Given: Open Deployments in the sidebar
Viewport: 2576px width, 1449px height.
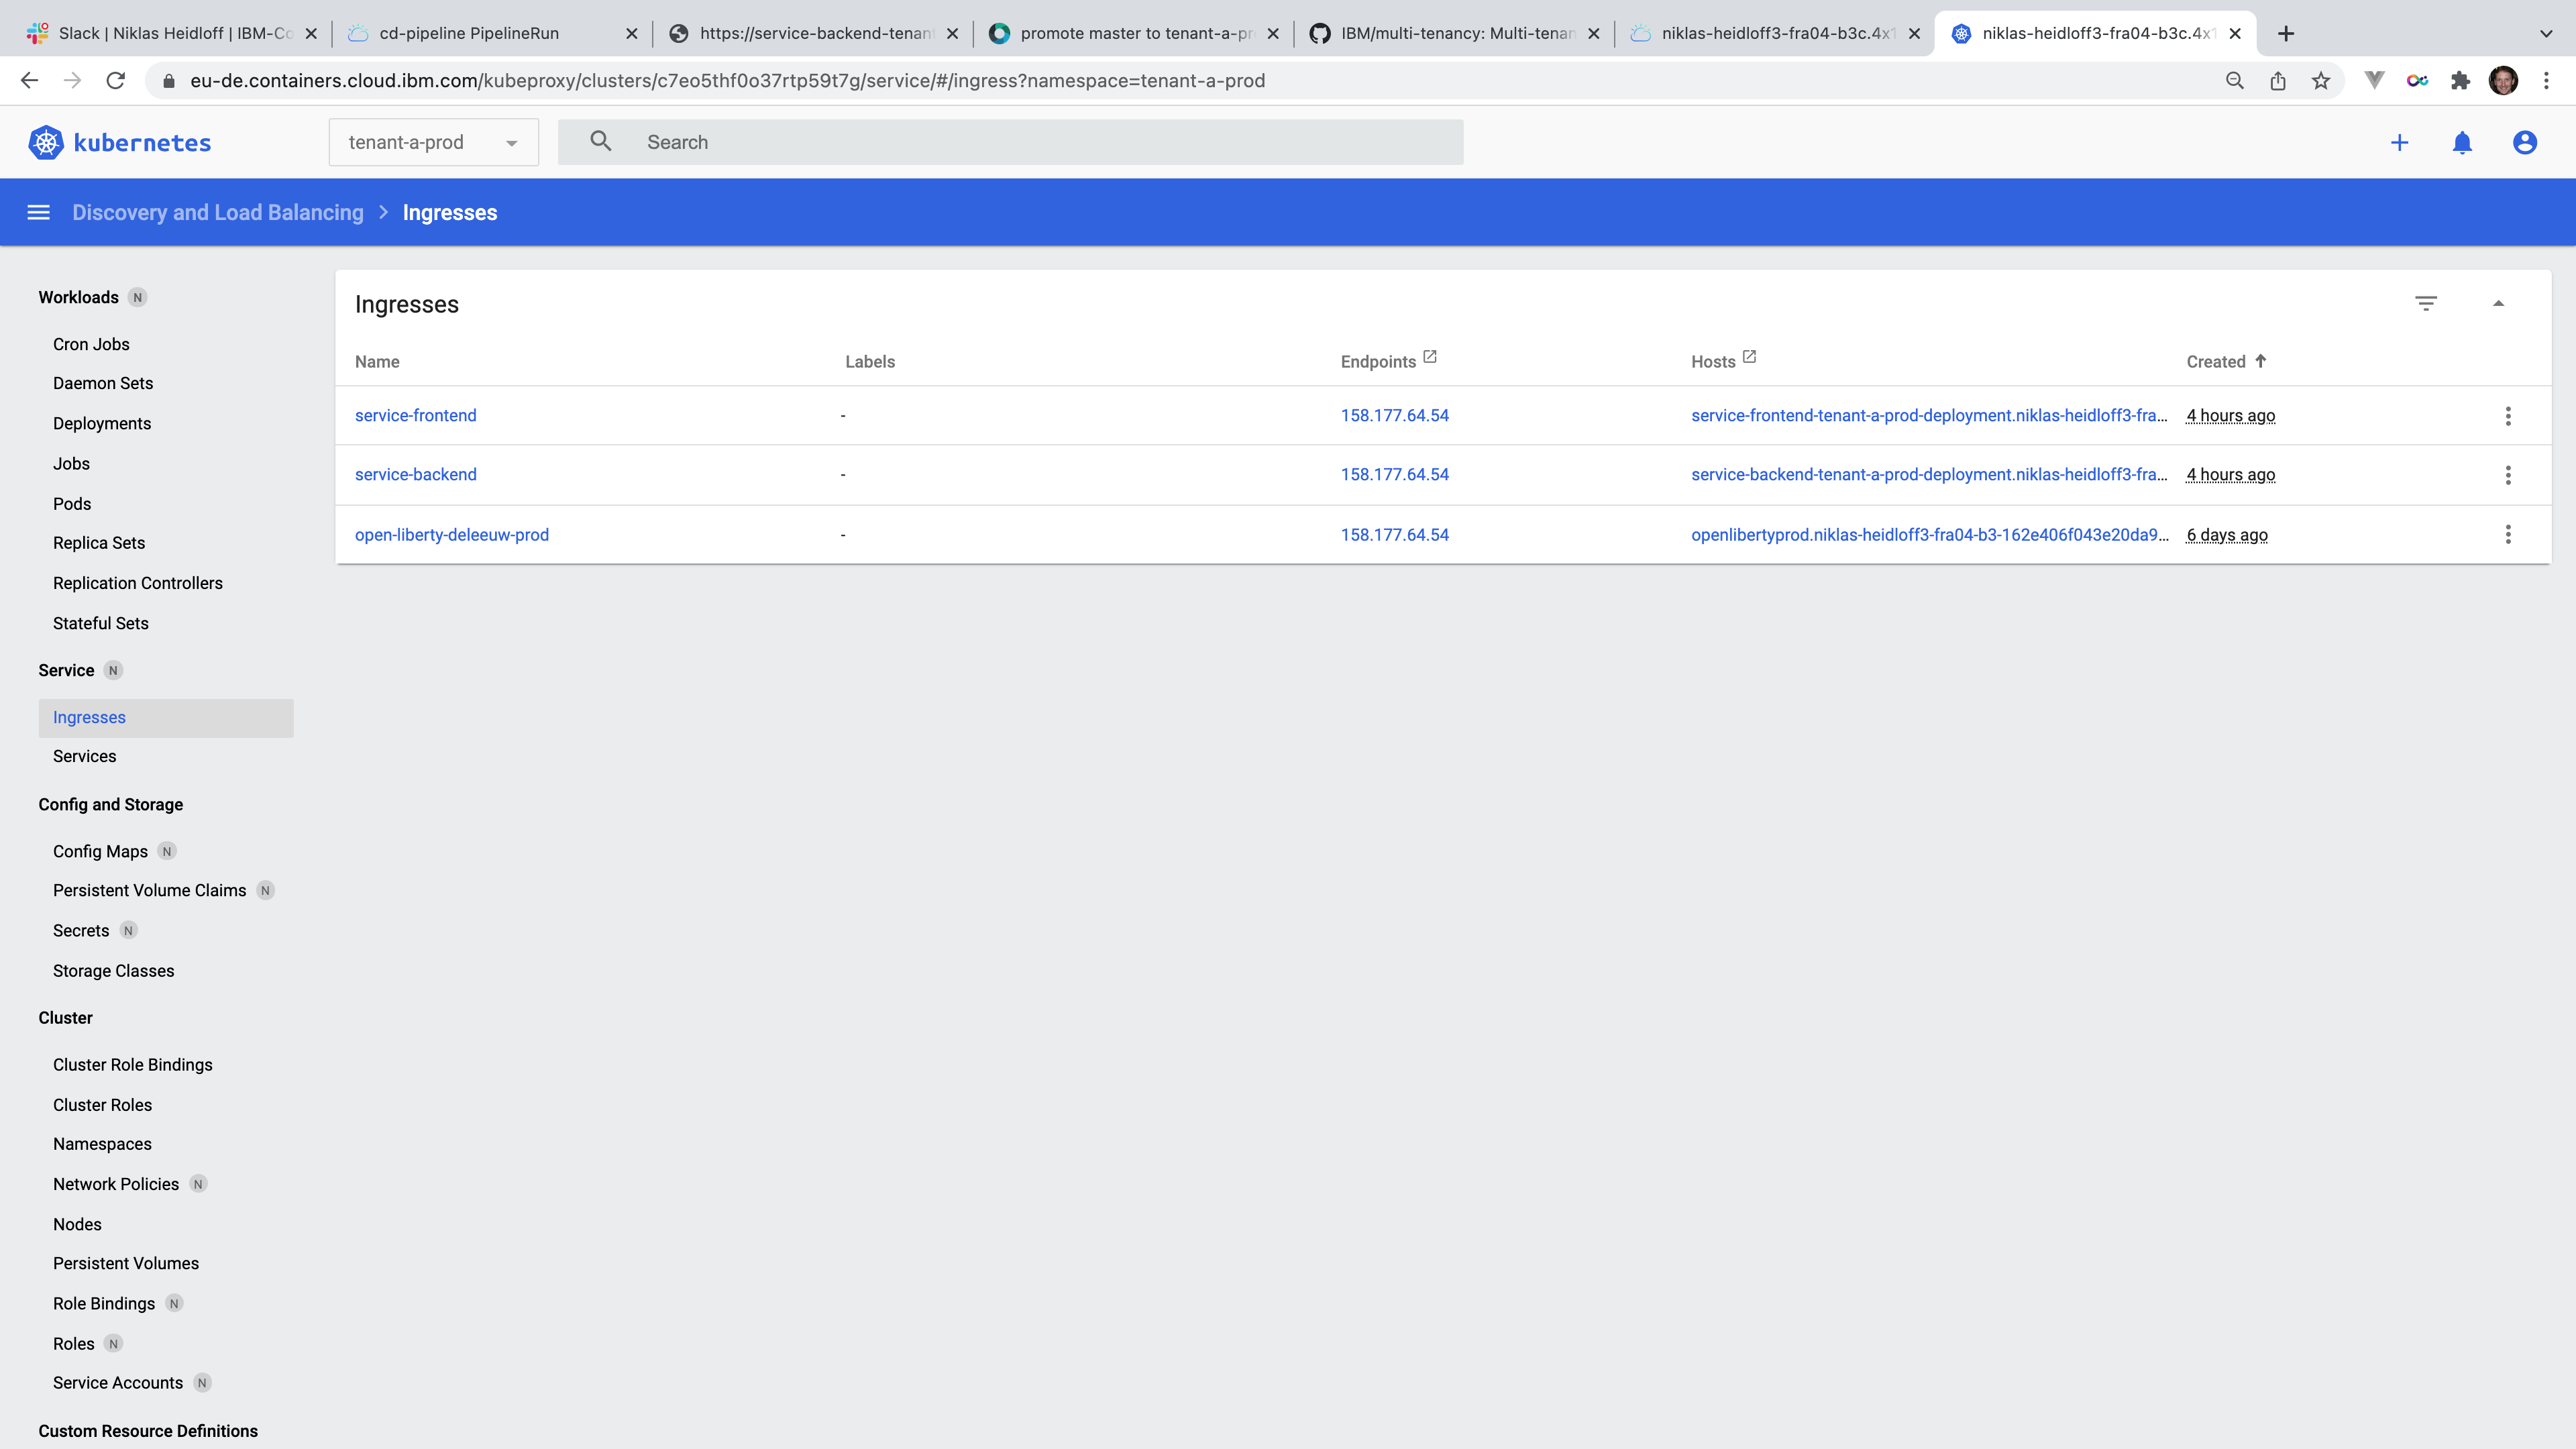Looking at the screenshot, I should [102, 424].
